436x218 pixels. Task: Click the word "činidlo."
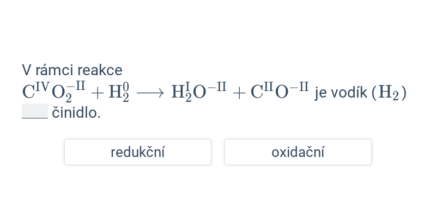point(76,113)
